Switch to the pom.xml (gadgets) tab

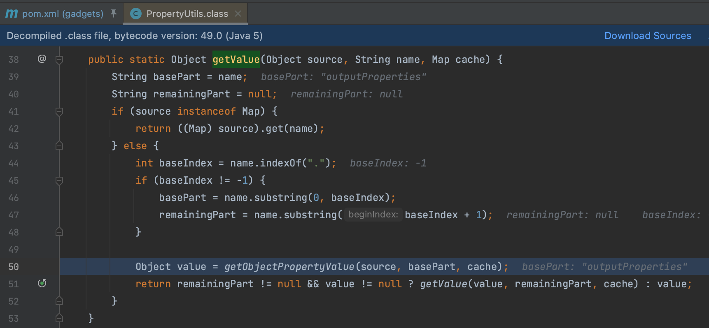pos(63,14)
